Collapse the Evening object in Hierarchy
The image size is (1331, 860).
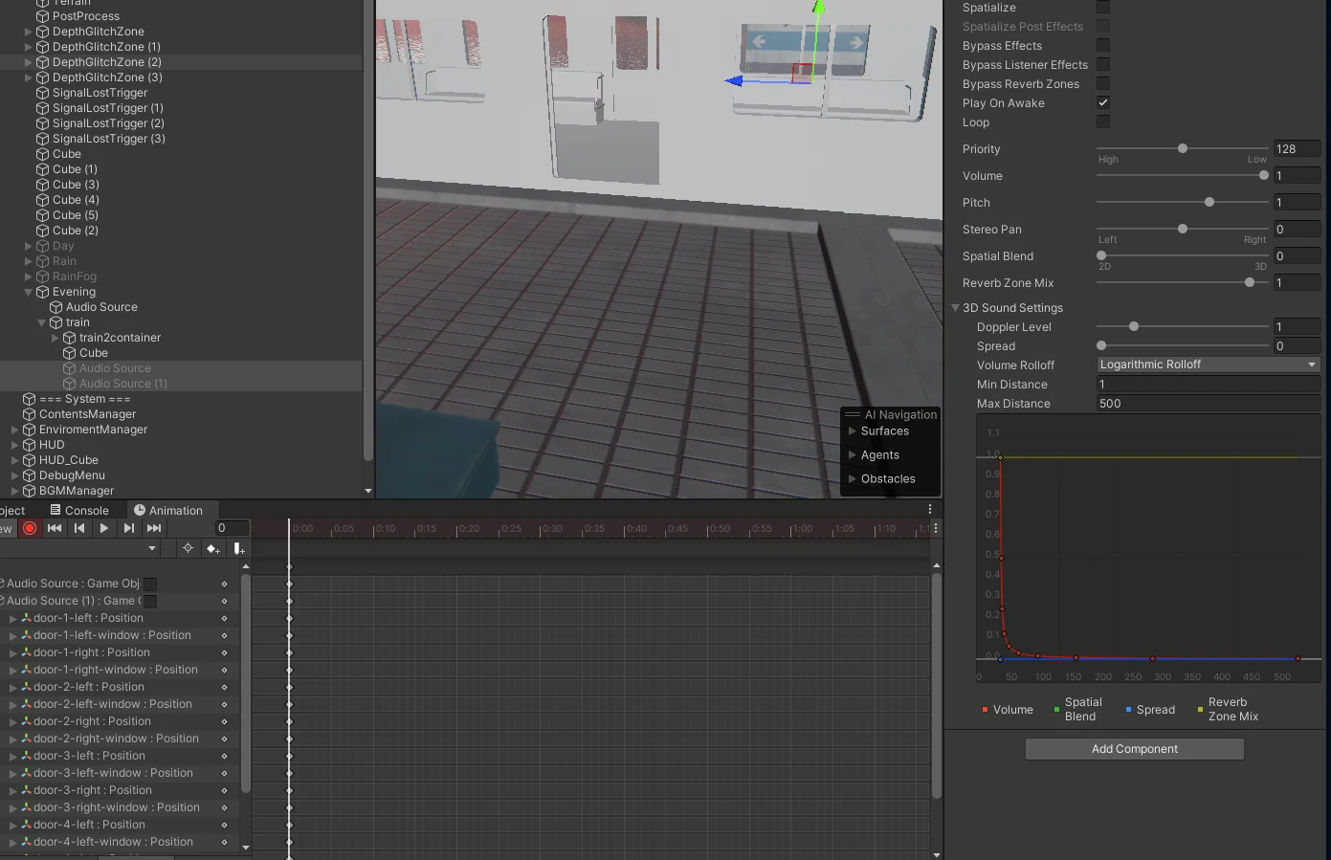[x=29, y=292]
